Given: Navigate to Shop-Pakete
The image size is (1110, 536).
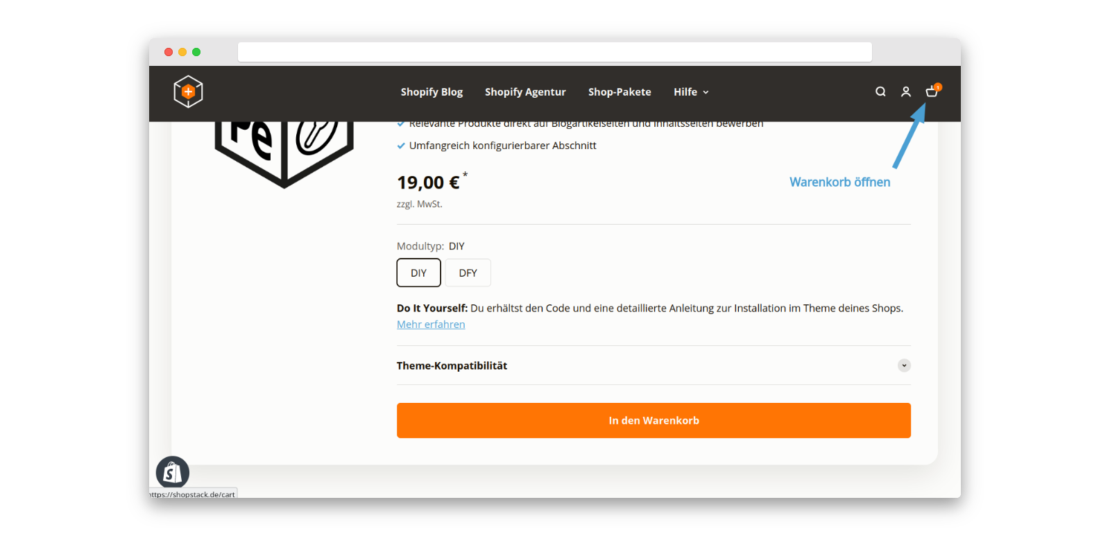Looking at the screenshot, I should pos(620,92).
